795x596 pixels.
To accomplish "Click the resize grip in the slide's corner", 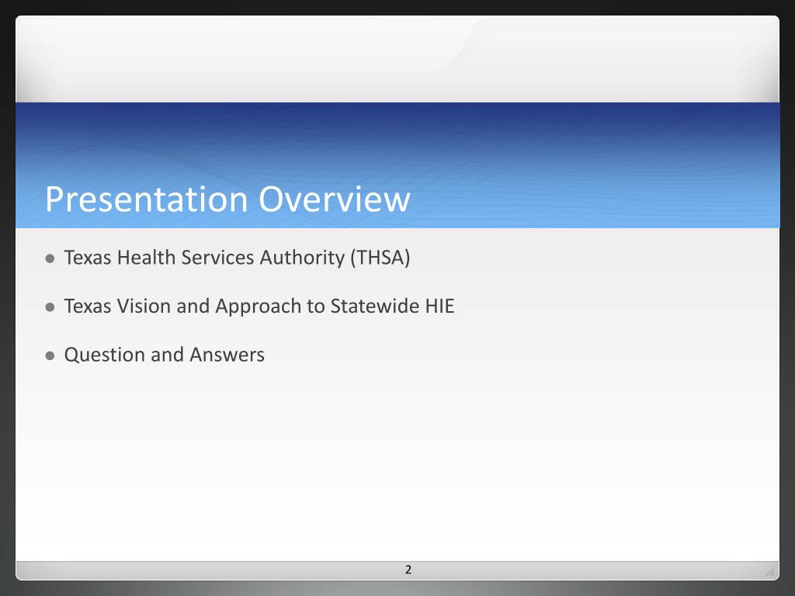I will tap(770, 571).
